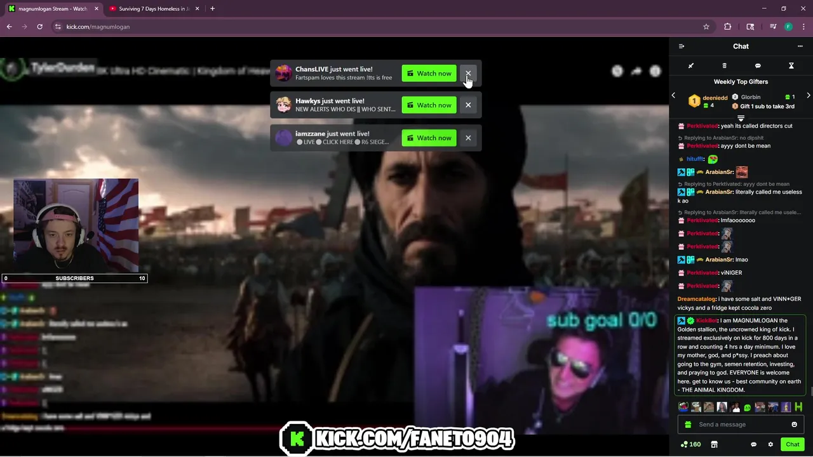Reload the current page
The width and height of the screenshot is (813, 457).
click(39, 27)
